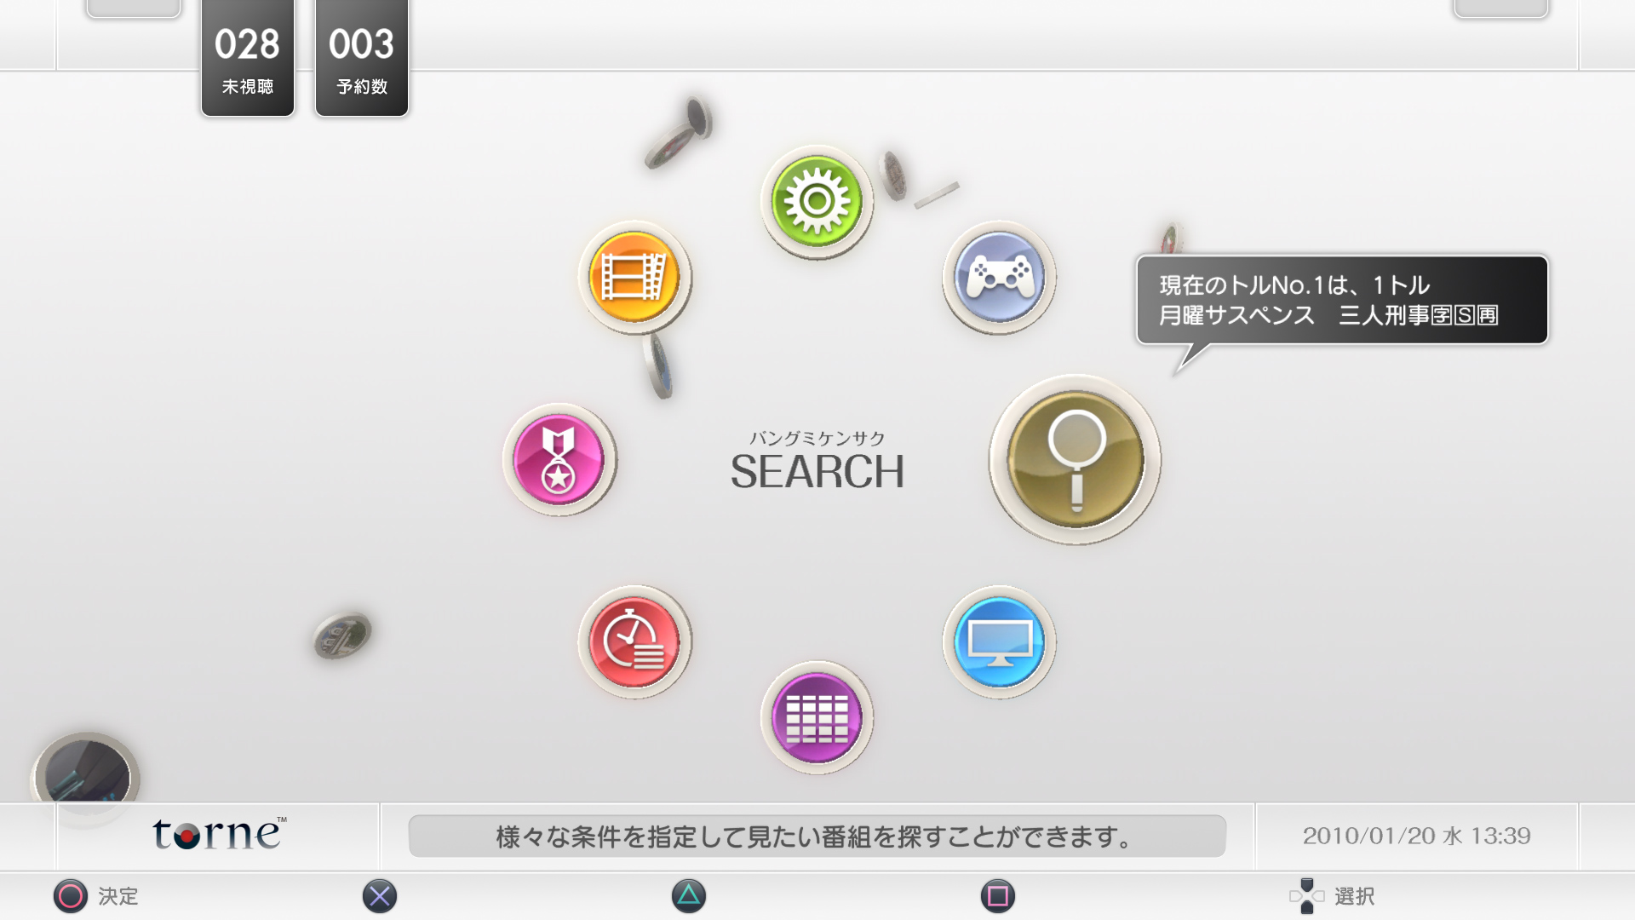The image size is (1635, 920).
Task: Select the blue TV monitor icon
Action: pyautogui.click(x=999, y=642)
